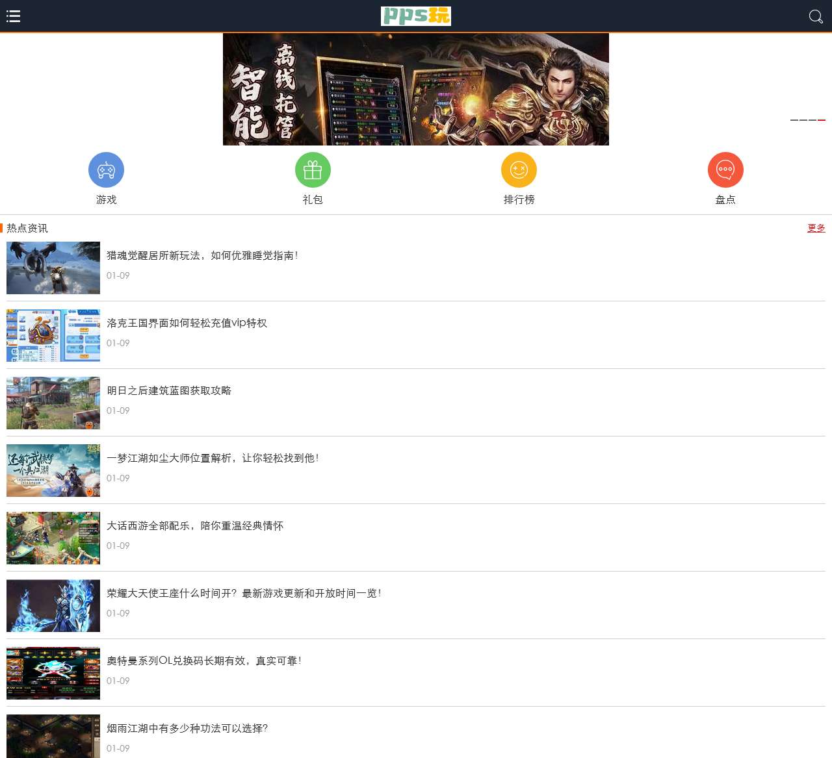Select the red active carousel indicator
This screenshot has height=758, width=832.
point(822,120)
